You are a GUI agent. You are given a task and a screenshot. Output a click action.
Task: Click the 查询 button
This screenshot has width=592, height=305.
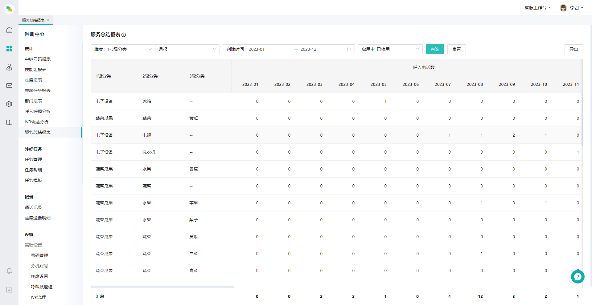click(x=435, y=49)
